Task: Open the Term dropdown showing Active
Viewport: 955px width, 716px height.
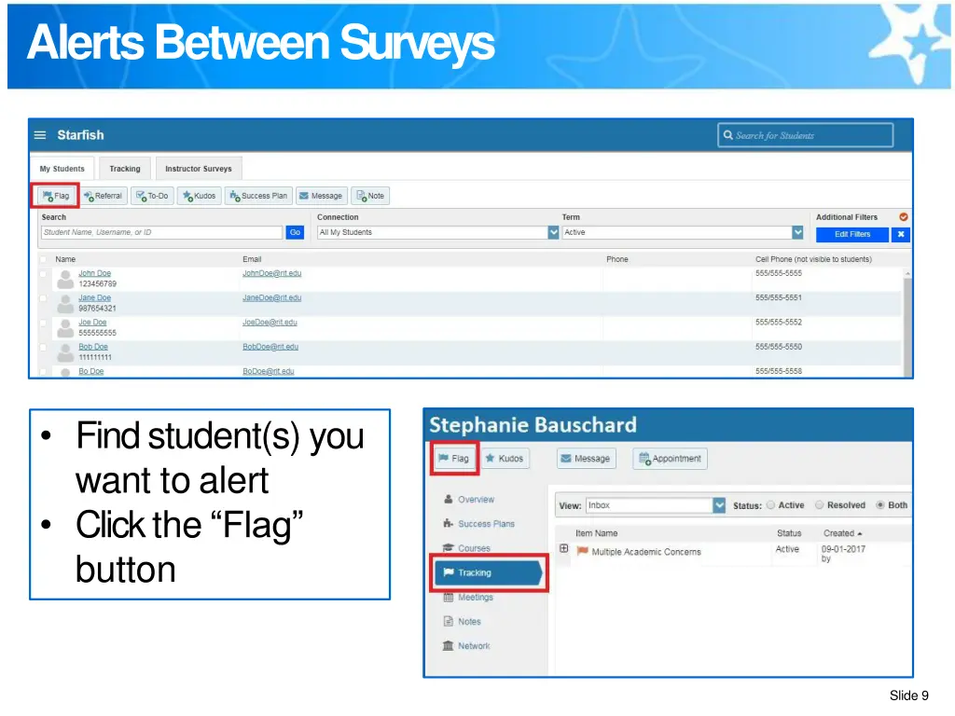Action: click(682, 232)
